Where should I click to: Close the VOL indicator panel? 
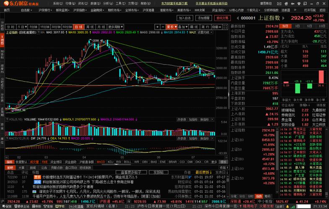(x=212, y=120)
